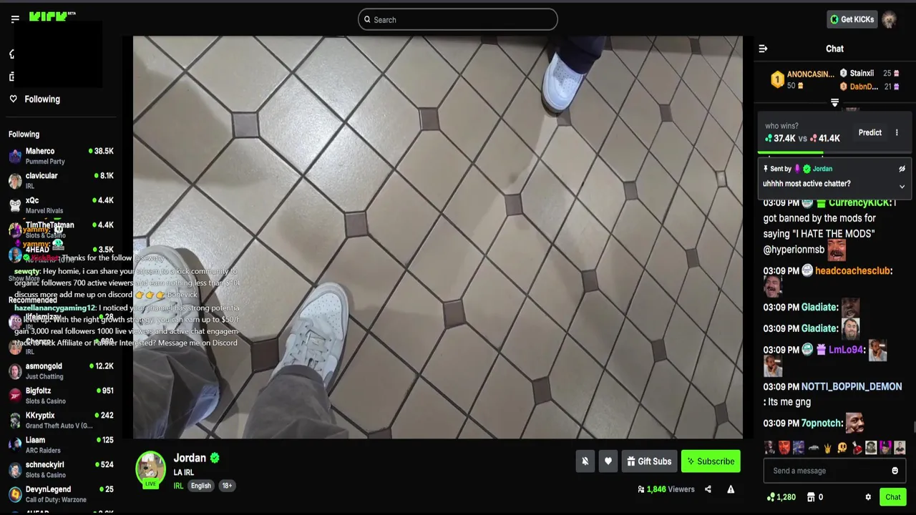916x515 pixels.
Task: Click Jordan's streamer avatar with LIVE badge
Action: click(150, 469)
